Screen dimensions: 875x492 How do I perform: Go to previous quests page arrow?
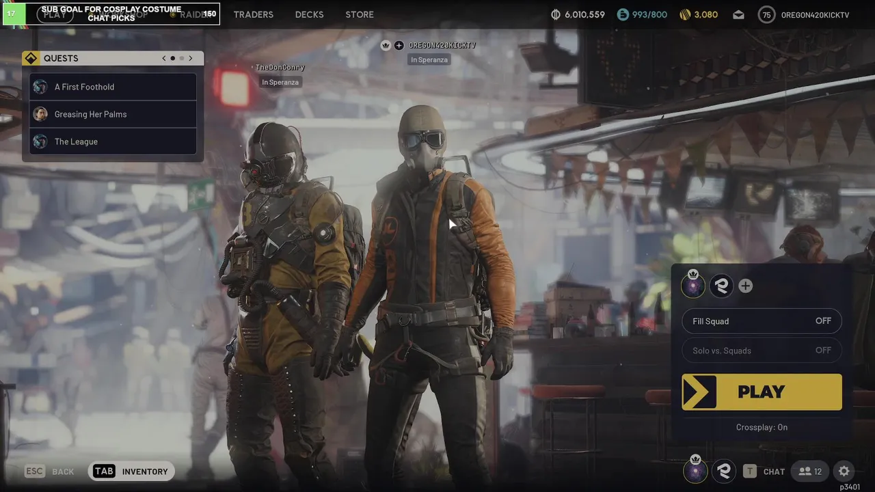point(164,58)
